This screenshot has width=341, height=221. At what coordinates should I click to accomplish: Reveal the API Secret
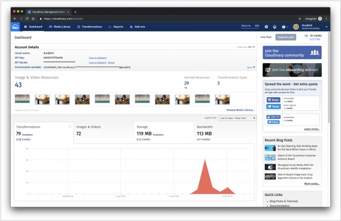point(111,62)
